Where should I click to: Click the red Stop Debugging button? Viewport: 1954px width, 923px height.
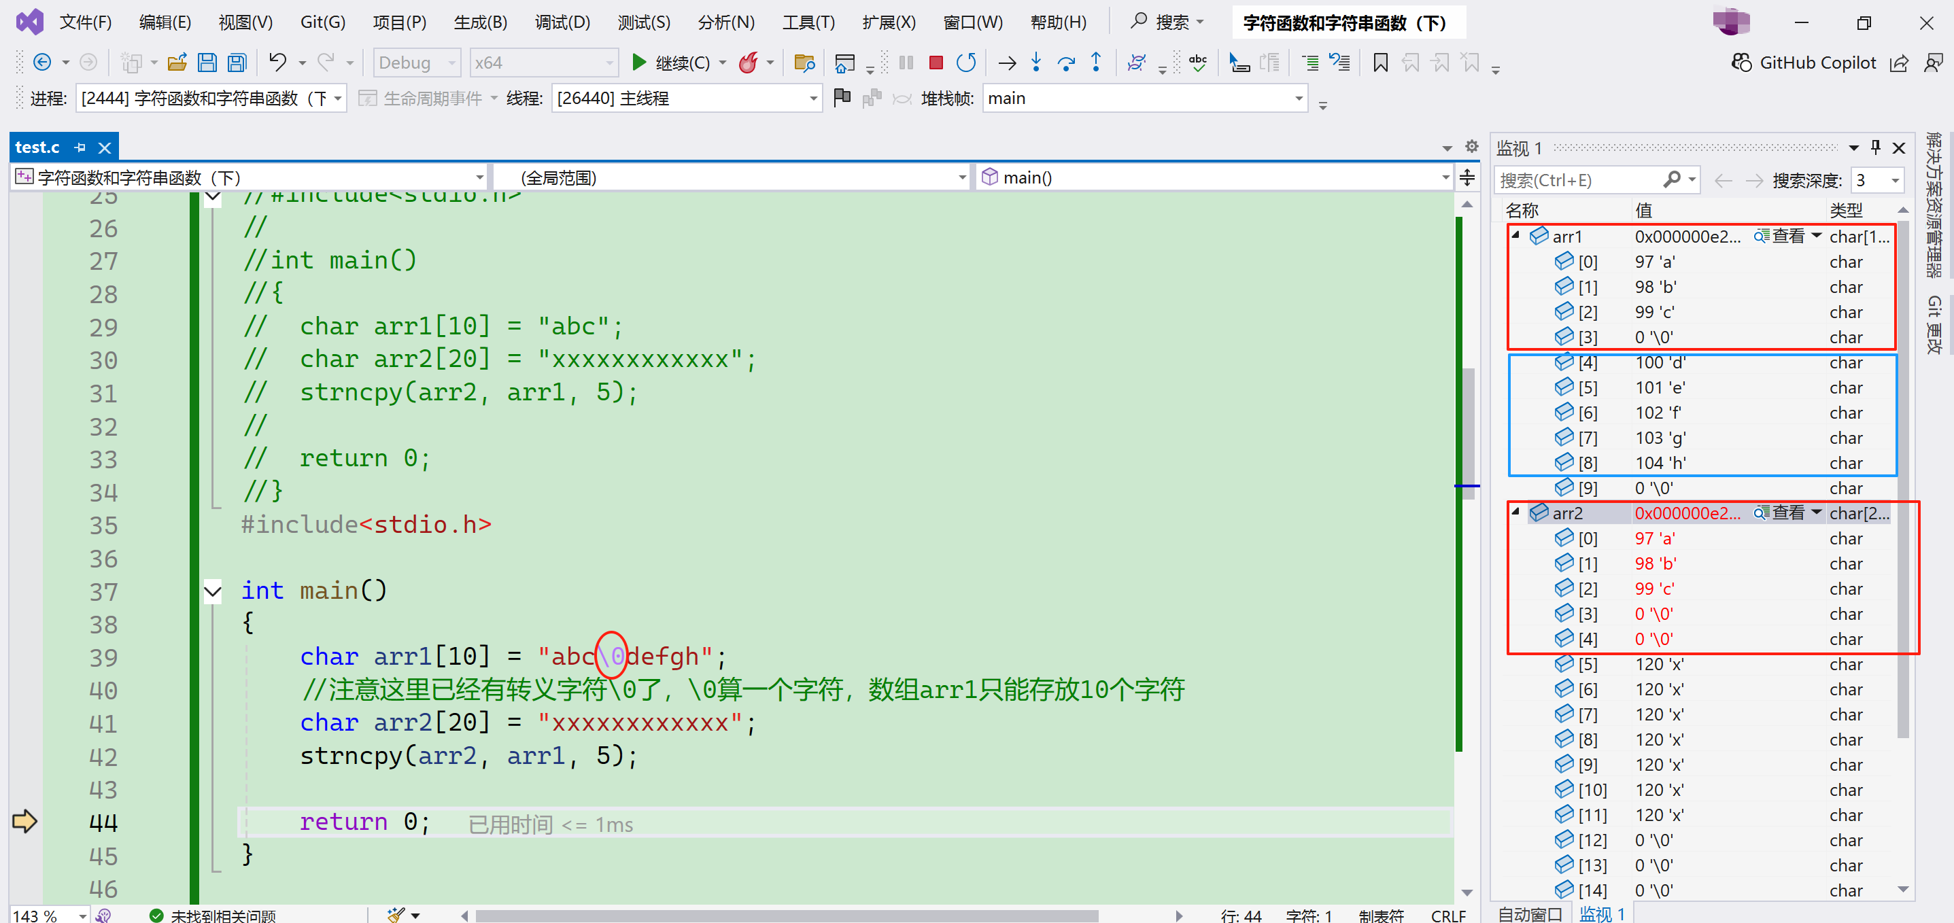[936, 63]
